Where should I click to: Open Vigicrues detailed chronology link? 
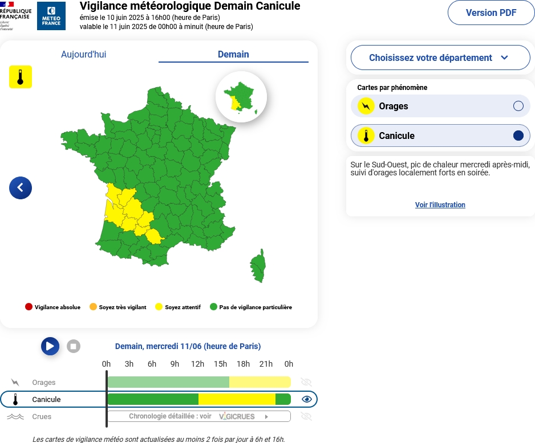coord(199,416)
